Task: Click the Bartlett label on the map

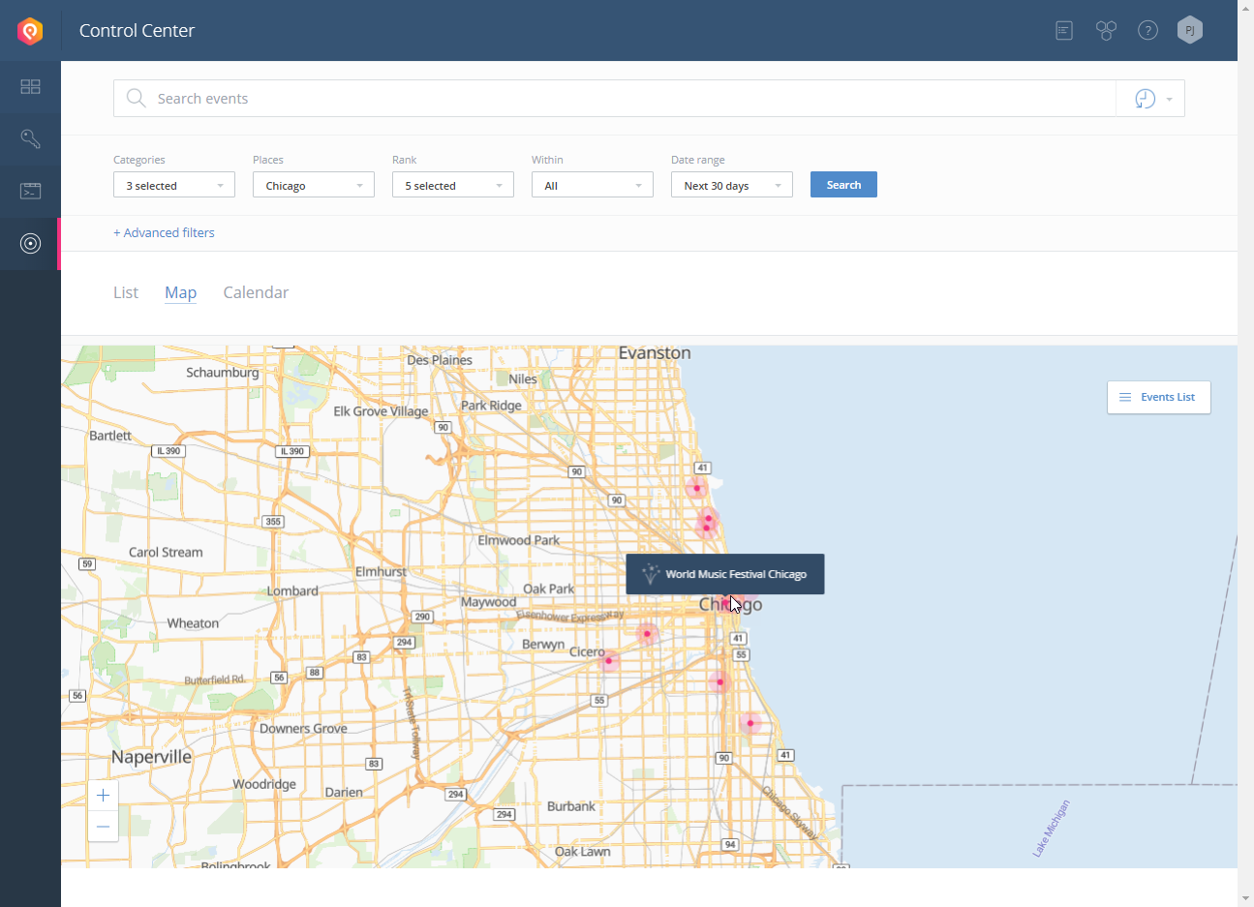Action: (110, 436)
